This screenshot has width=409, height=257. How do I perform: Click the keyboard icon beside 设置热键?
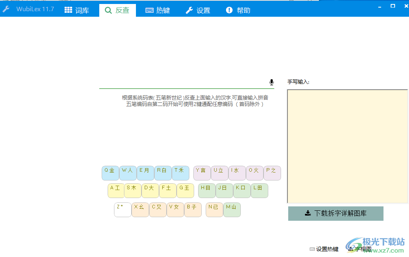tap(313, 249)
